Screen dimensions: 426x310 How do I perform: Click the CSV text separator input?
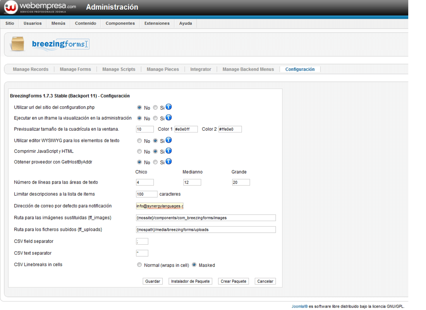tap(142, 253)
